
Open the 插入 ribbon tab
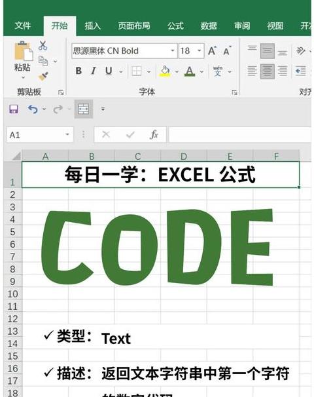click(93, 26)
